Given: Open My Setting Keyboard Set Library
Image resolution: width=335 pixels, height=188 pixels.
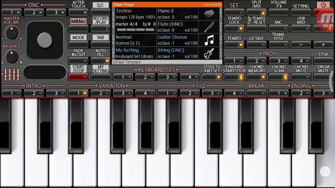Looking at the screenshot, I should pyautogui.click(x=136, y=53).
